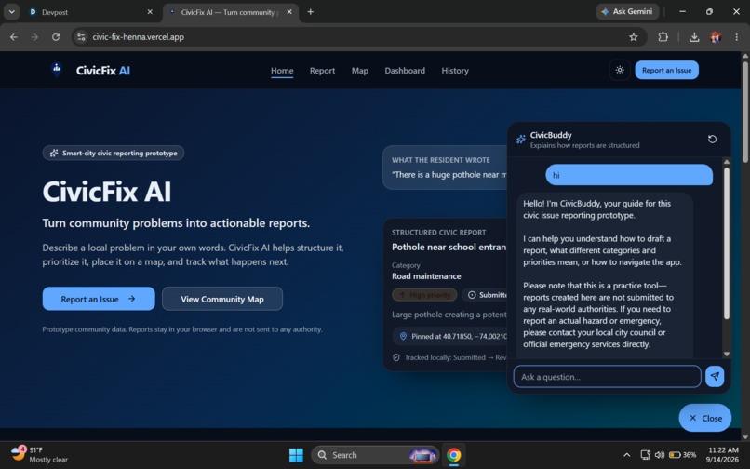
Task: View site information icon in address bar
Action: (81, 37)
